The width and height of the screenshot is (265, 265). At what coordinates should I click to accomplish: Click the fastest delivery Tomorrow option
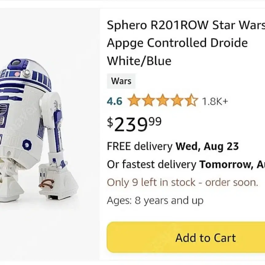tap(186, 164)
